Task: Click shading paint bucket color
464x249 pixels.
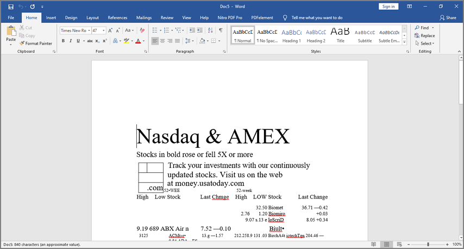Action: (203, 41)
